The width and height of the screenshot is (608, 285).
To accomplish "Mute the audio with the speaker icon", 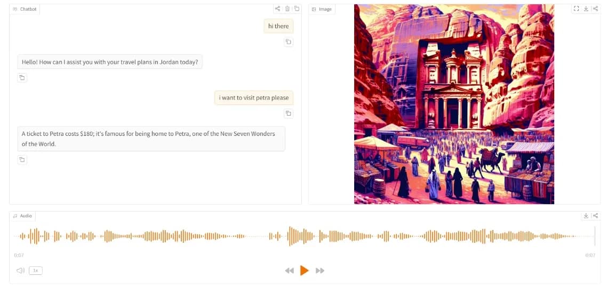I will click(x=21, y=270).
